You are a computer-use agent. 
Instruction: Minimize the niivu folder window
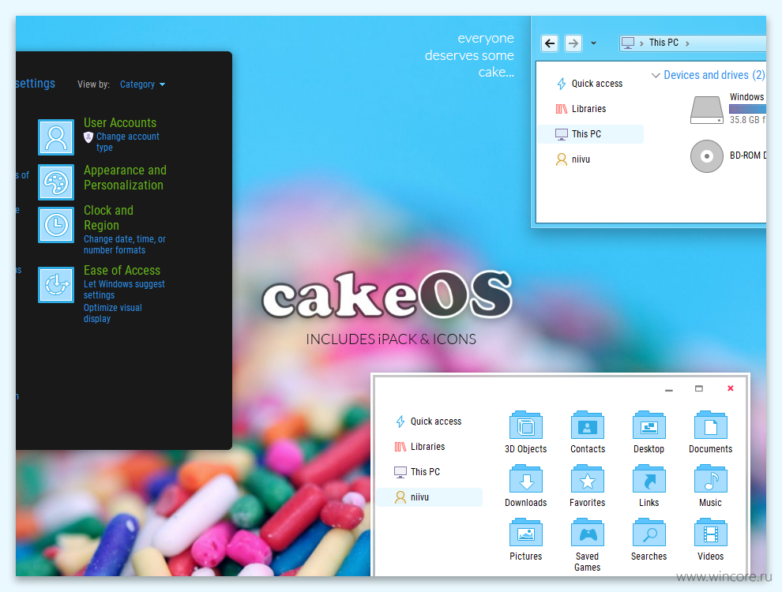tap(669, 388)
